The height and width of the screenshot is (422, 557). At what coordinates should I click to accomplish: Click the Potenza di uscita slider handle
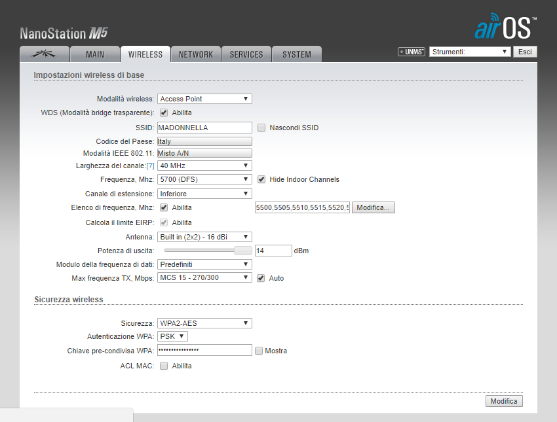coord(243,251)
